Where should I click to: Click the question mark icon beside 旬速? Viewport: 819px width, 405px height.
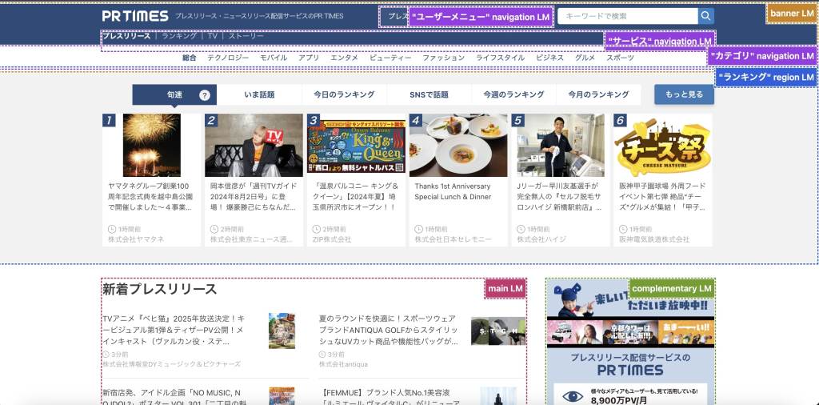[x=205, y=95]
